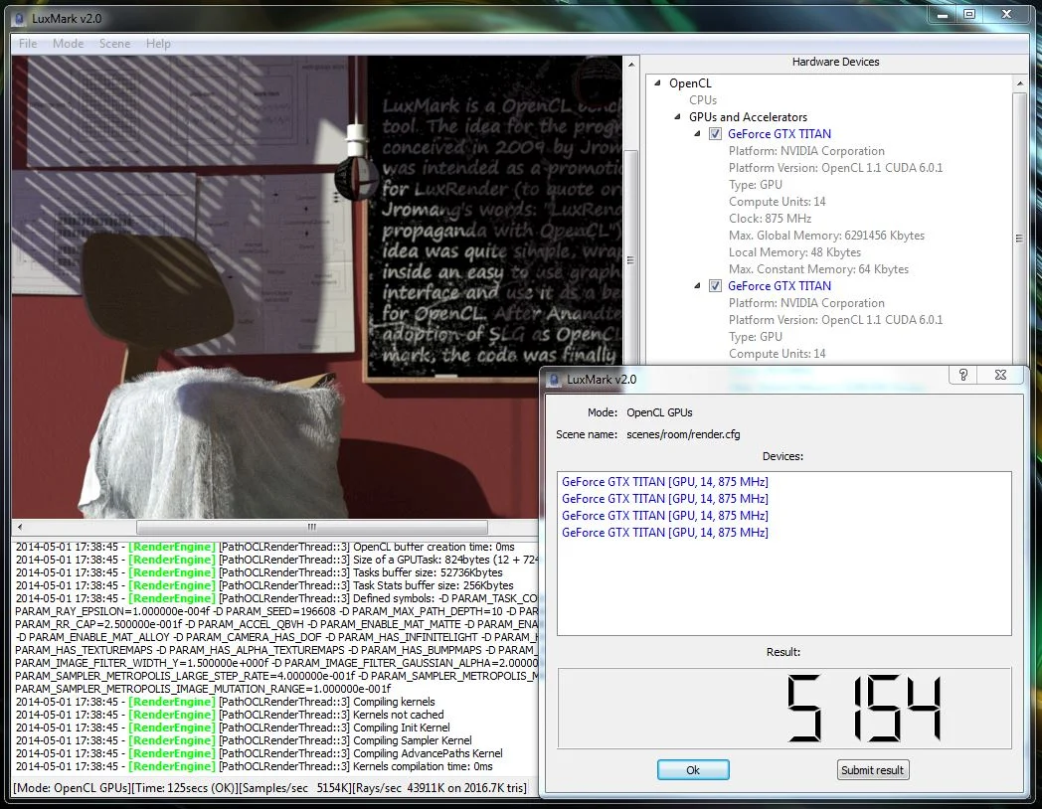This screenshot has height=809, width=1042.
Task: Collapse the second GeForce GTX TITAN details
Action: coord(697,285)
